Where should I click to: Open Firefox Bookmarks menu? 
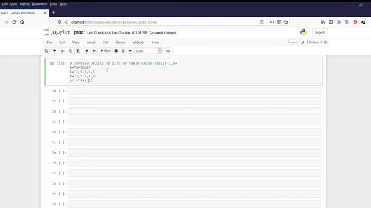[39, 4]
